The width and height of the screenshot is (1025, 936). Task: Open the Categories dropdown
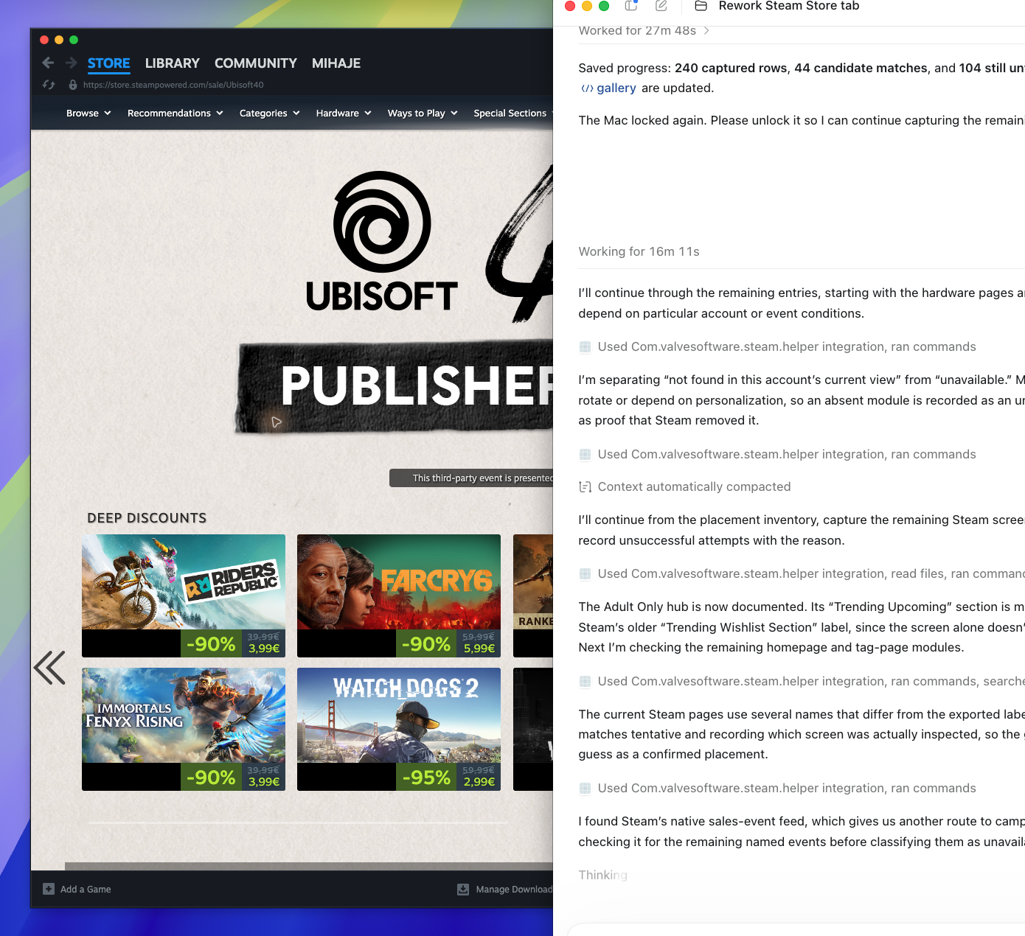pyautogui.click(x=269, y=113)
